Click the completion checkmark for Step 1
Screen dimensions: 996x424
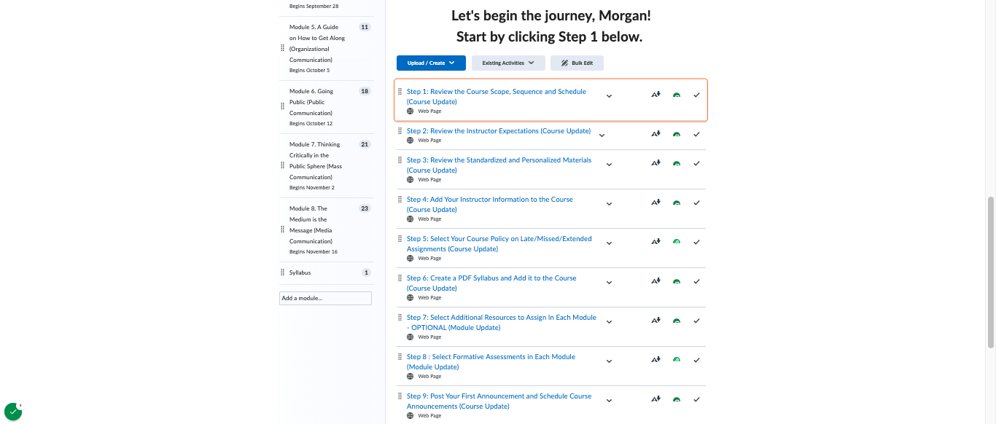pos(696,95)
